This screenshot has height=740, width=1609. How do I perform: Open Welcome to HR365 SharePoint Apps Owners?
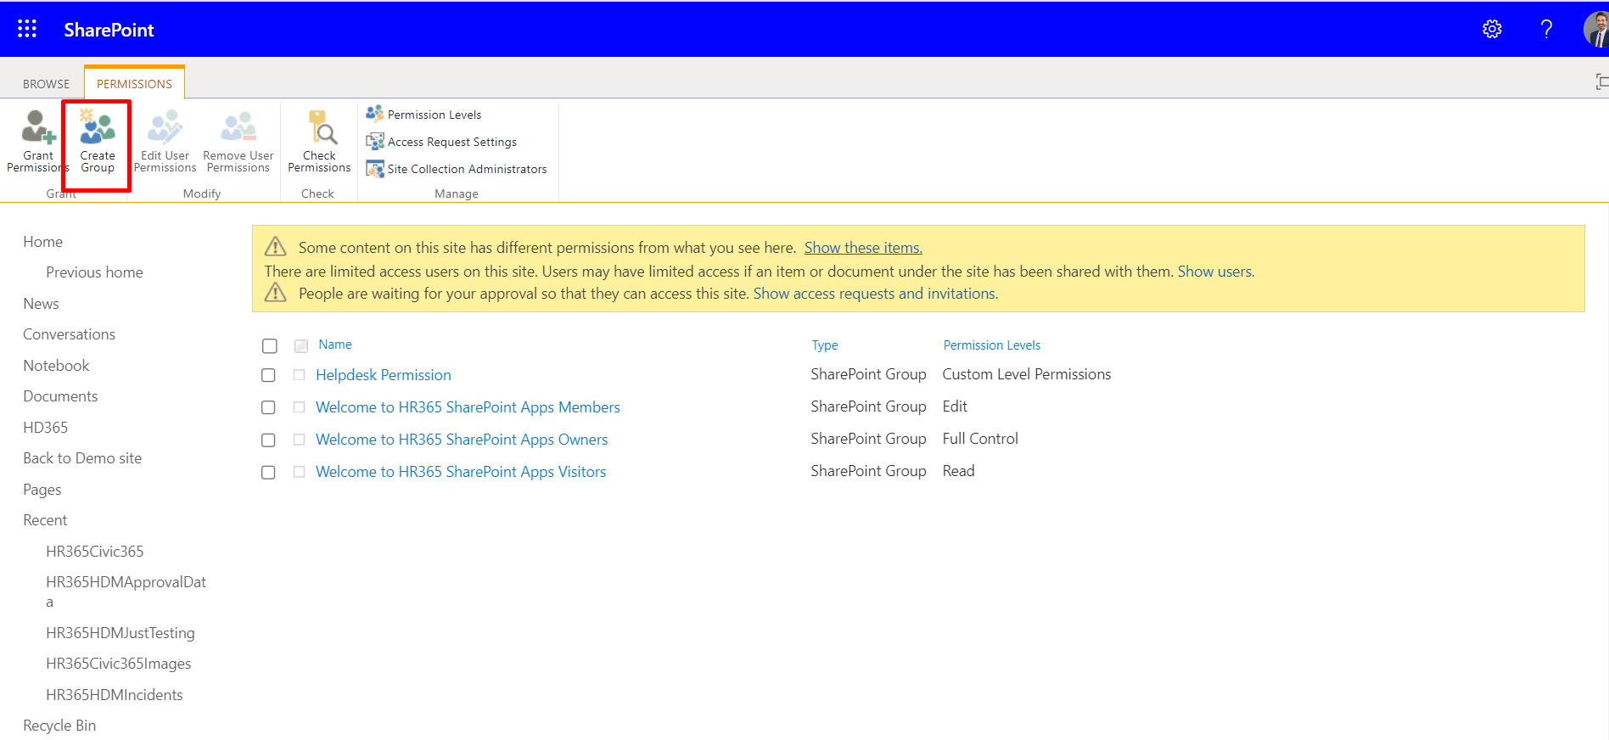462,440
